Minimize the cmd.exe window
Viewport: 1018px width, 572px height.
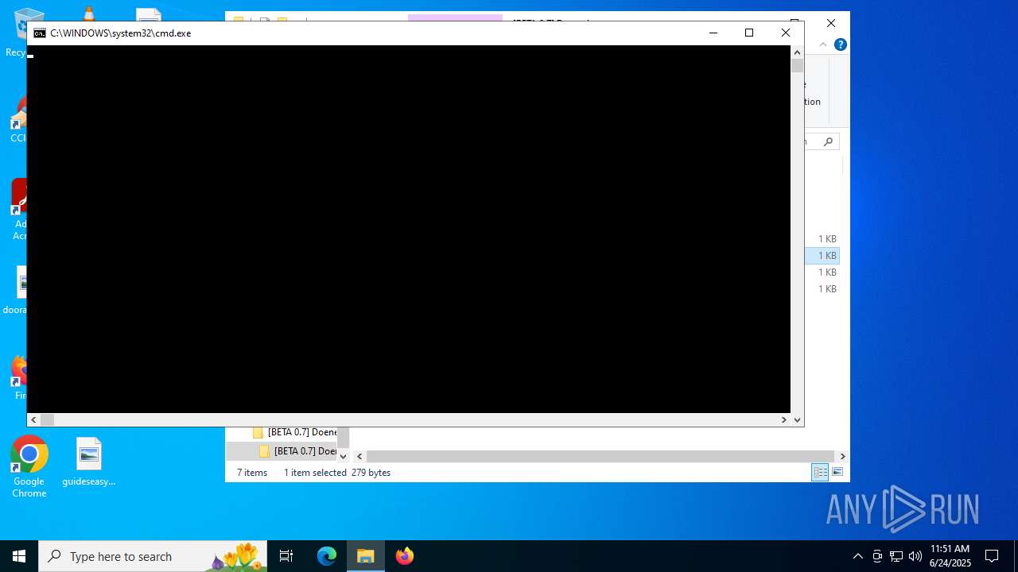coord(713,33)
